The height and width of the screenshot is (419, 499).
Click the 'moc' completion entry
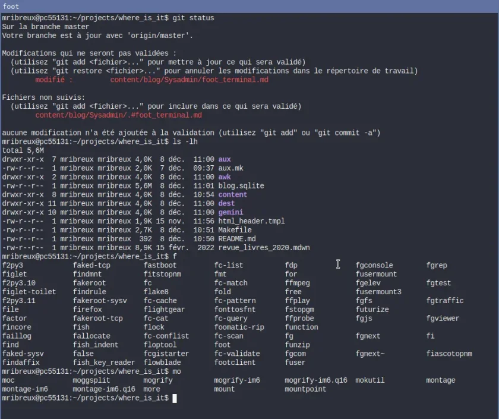pyautogui.click(x=8, y=380)
